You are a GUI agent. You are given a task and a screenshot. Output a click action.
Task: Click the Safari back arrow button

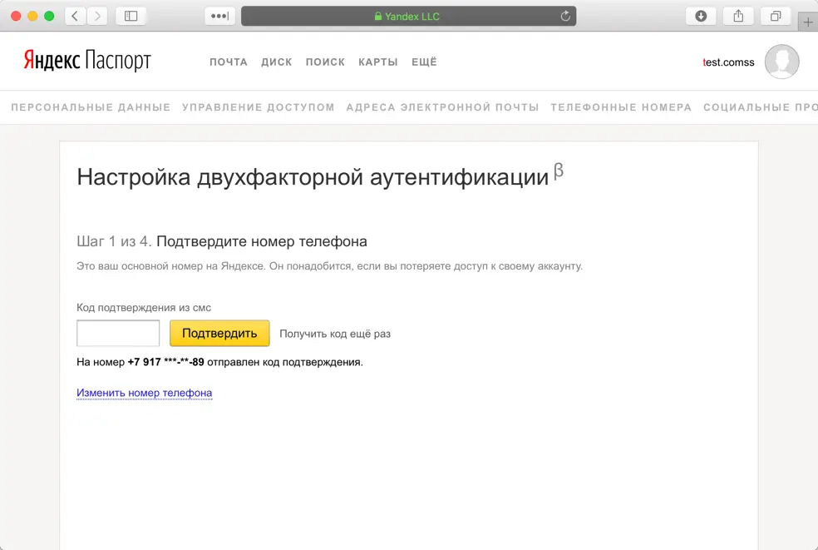(76, 16)
